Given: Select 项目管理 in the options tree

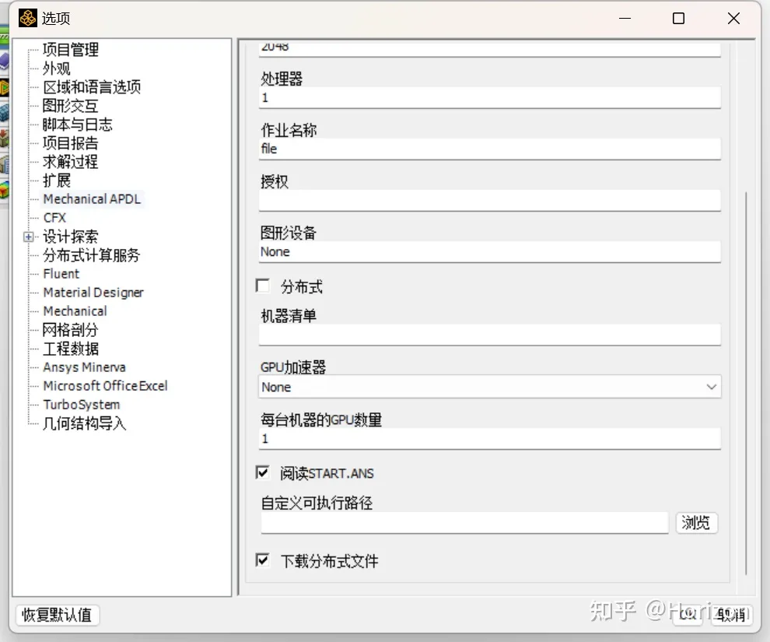Looking at the screenshot, I should pos(71,49).
